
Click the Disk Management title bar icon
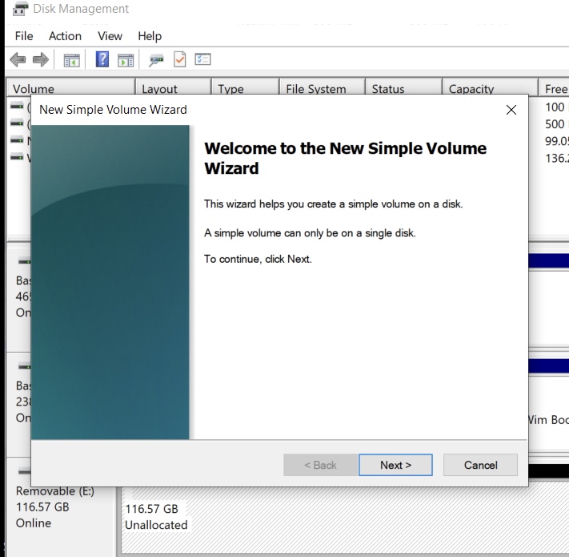pos(21,10)
